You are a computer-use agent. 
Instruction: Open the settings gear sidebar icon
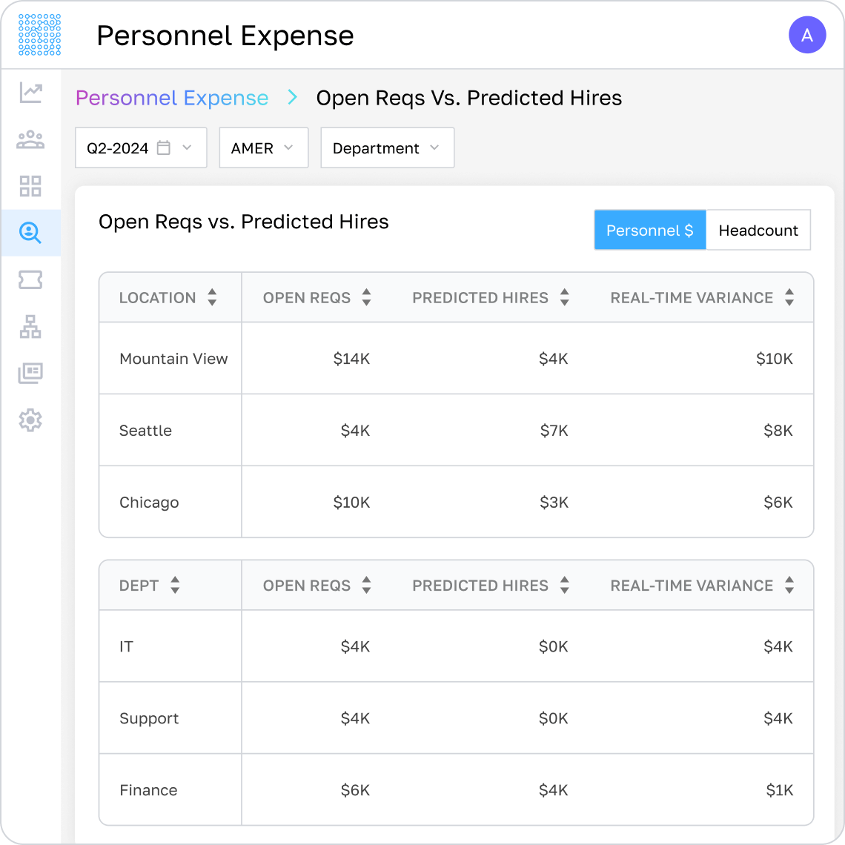(x=30, y=420)
